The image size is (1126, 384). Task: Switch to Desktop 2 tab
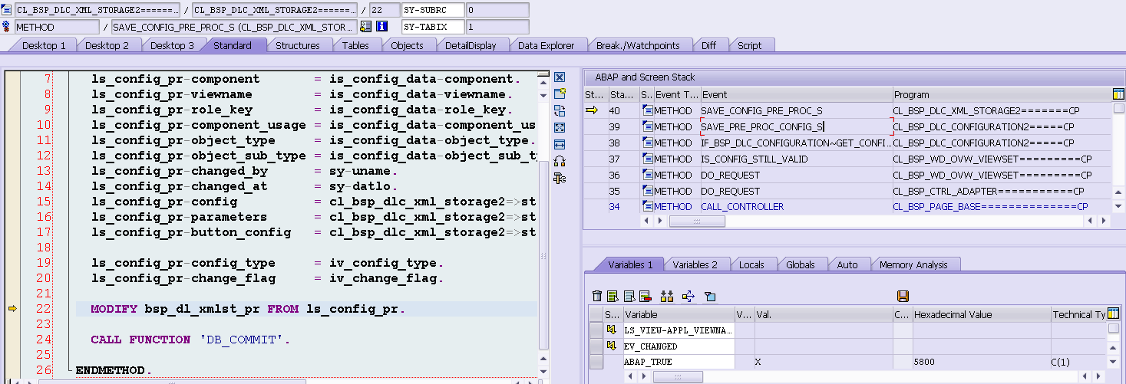point(107,45)
